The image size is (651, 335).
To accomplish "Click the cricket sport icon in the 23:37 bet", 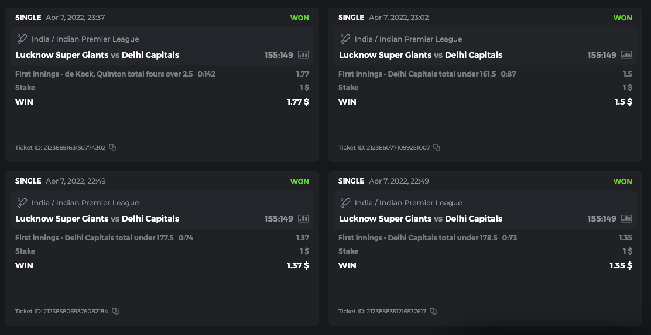I will click(x=22, y=39).
